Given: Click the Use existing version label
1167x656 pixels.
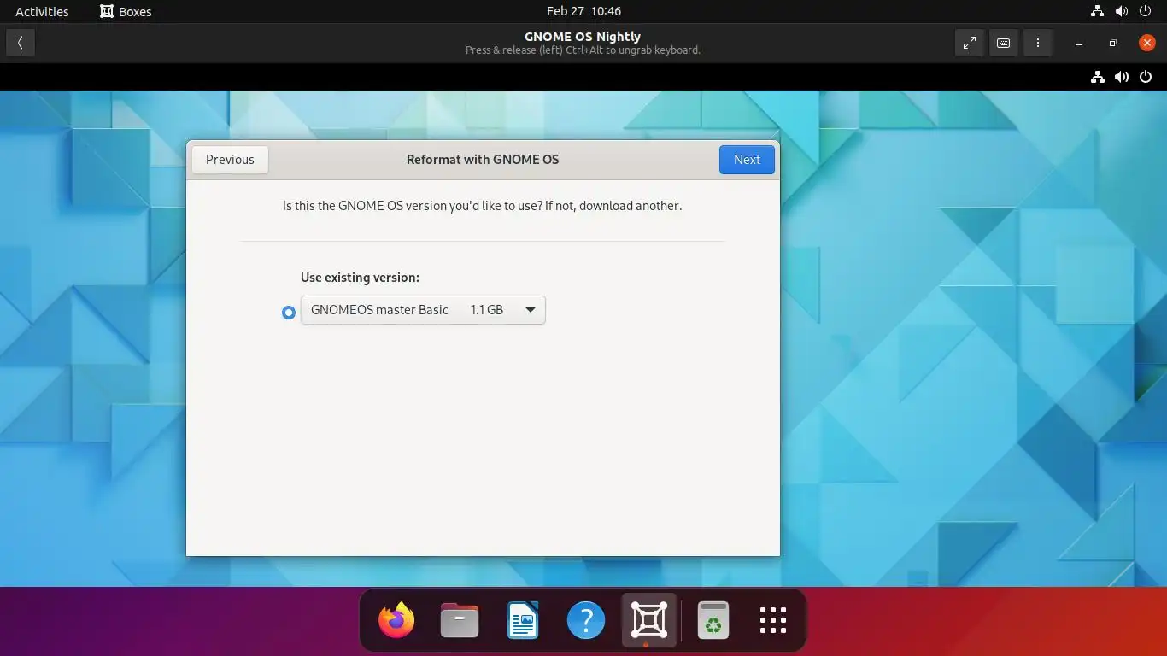Looking at the screenshot, I should pyautogui.click(x=360, y=278).
